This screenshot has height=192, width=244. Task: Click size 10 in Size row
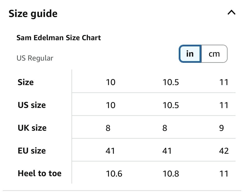(x=111, y=82)
